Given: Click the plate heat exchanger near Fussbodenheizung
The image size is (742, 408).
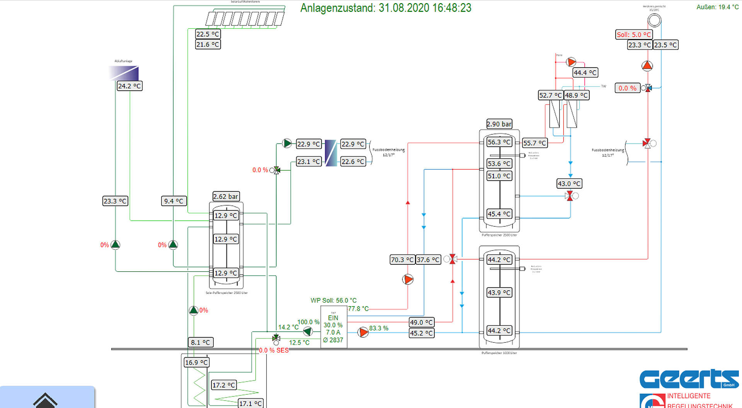Looking at the screenshot, I should (x=331, y=153).
